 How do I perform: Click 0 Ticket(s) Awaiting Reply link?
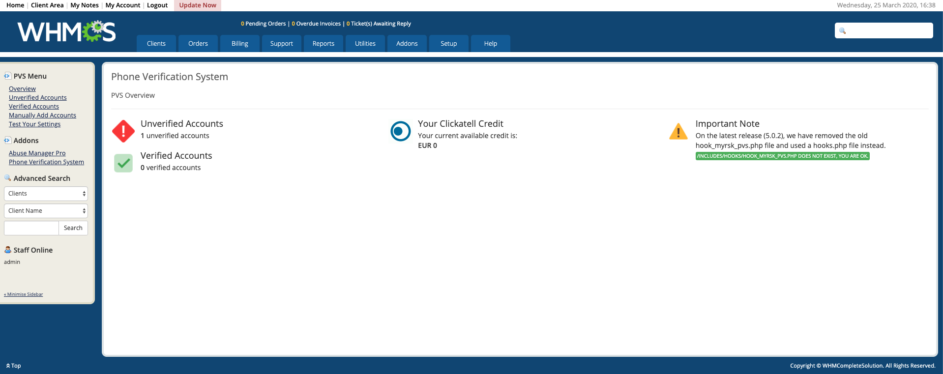point(379,24)
